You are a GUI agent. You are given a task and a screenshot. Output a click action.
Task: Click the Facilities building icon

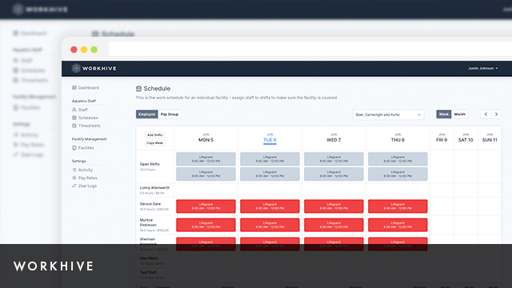click(x=74, y=148)
